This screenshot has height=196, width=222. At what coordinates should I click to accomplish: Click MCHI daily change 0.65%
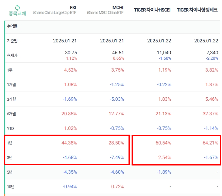click(x=118, y=58)
